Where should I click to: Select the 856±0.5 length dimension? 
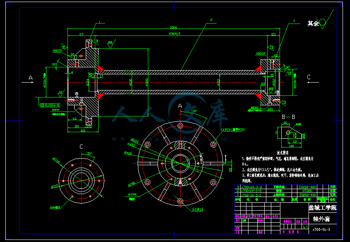click(174, 34)
